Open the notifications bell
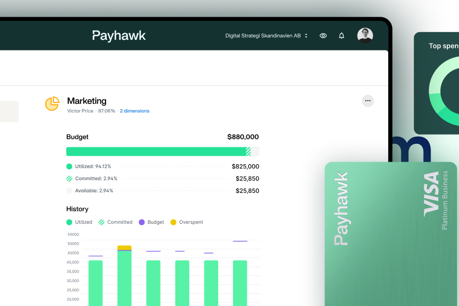Image resolution: width=459 pixels, height=306 pixels. point(342,36)
